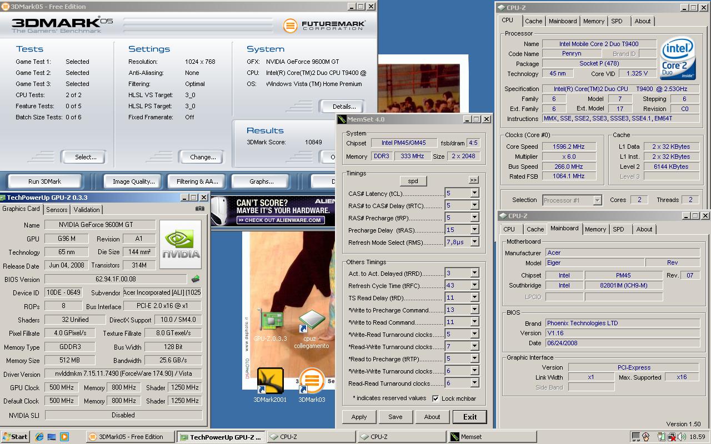Click the Start button

point(15,437)
